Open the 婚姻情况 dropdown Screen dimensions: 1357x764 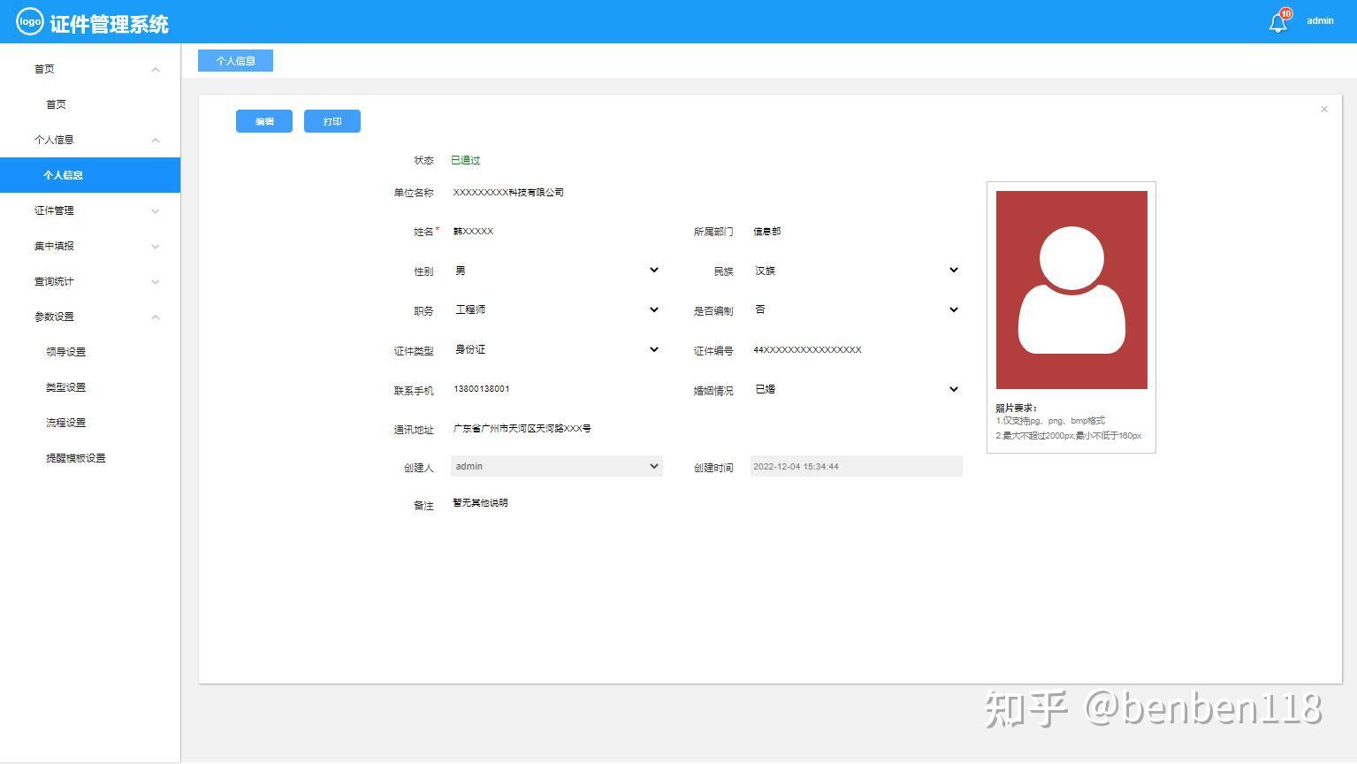point(856,389)
